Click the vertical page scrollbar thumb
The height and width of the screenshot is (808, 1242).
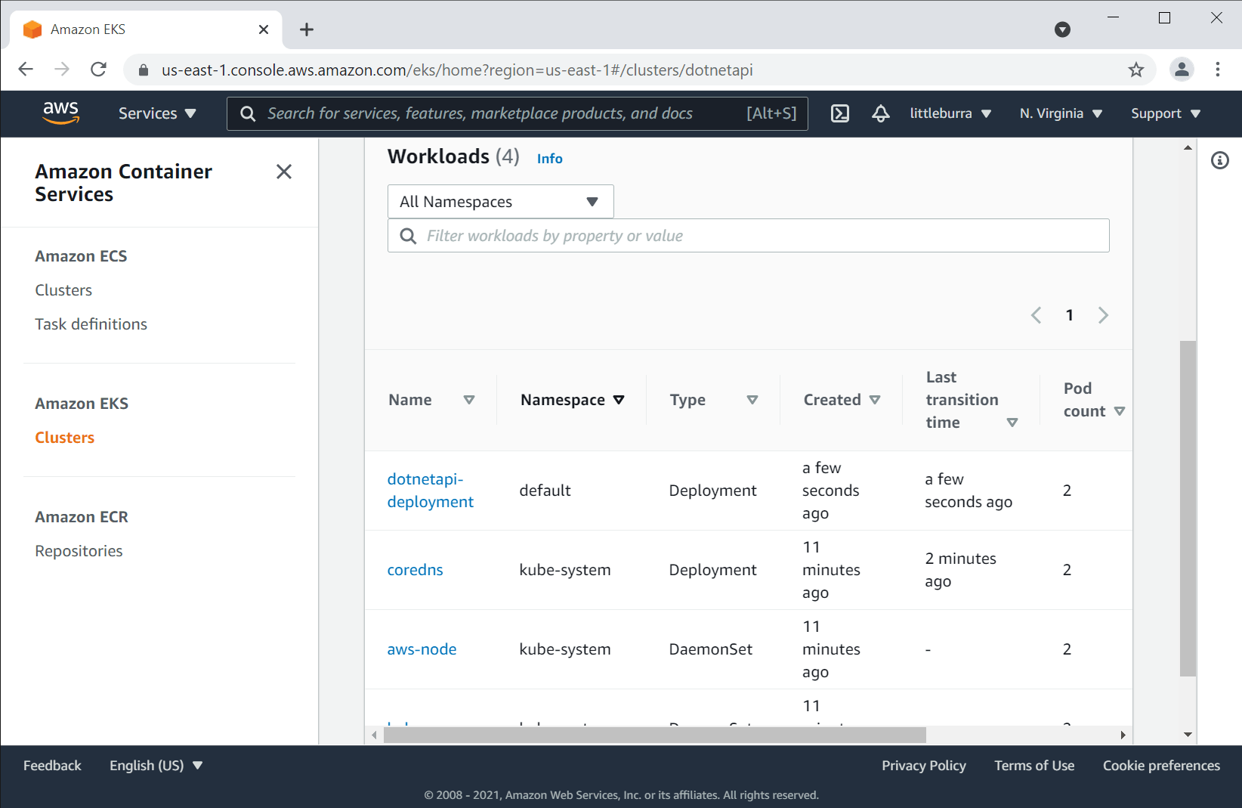pos(1188,509)
